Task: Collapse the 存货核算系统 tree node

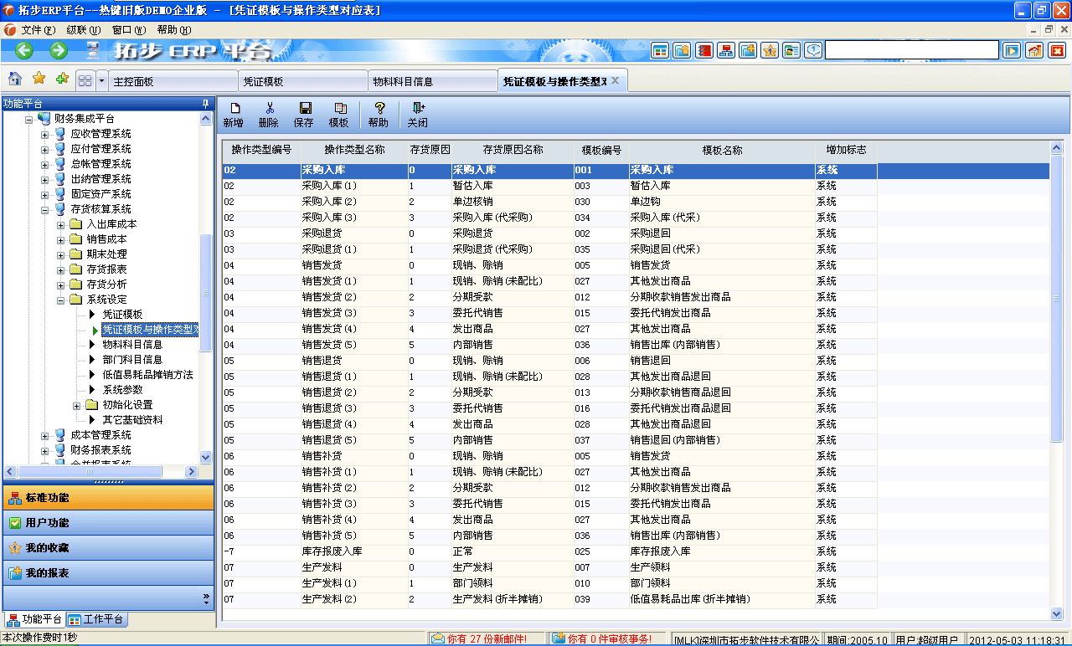Action: pyautogui.click(x=45, y=209)
